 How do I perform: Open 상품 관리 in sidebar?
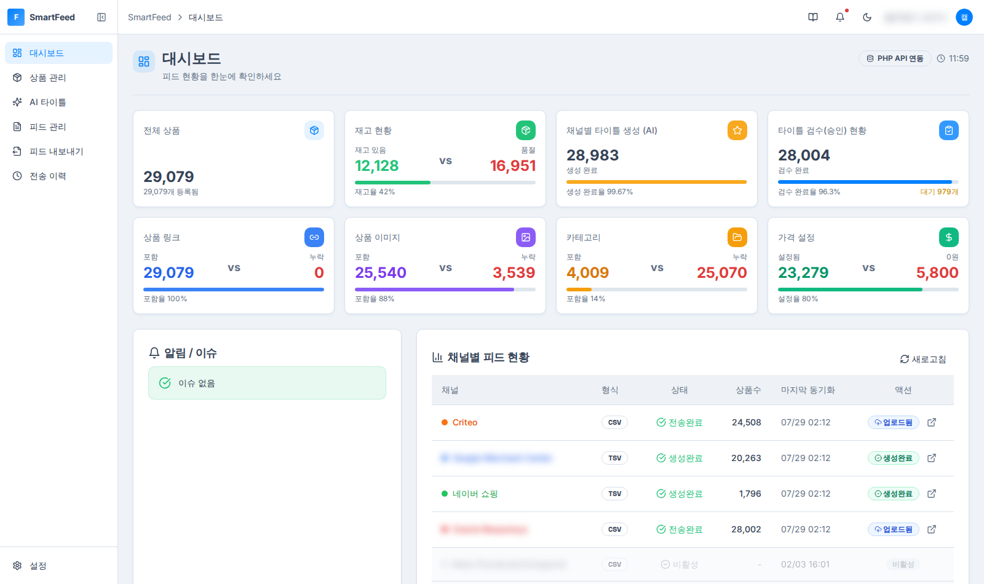click(x=58, y=77)
